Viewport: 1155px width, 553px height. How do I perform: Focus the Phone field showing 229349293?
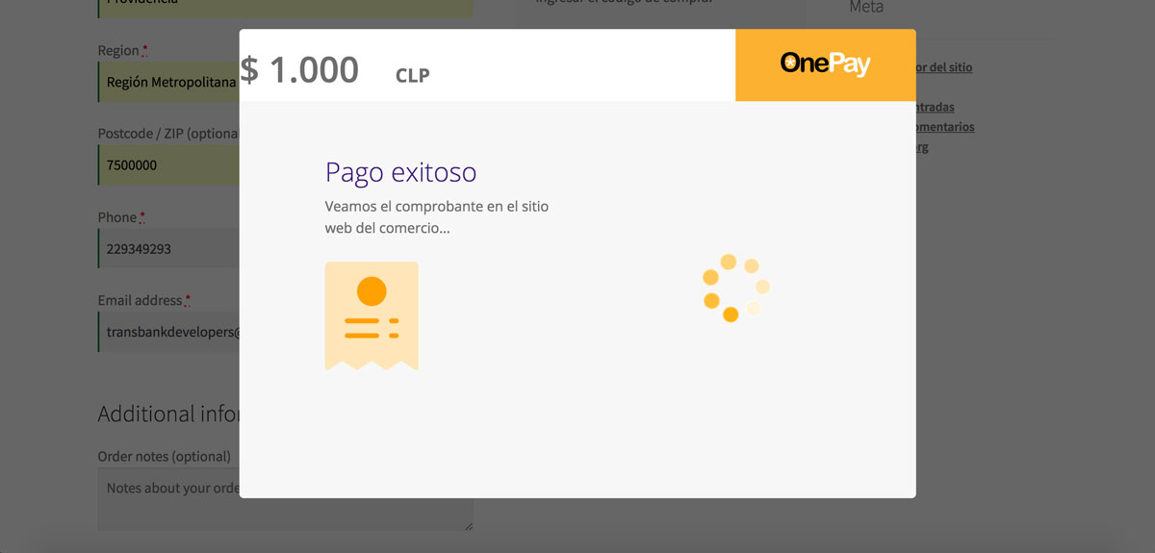168,248
